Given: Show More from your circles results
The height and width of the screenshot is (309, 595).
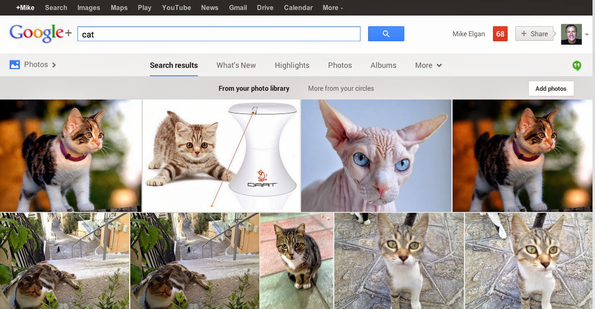Looking at the screenshot, I should tap(341, 88).
